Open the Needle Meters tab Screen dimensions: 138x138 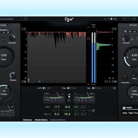point(41,120)
